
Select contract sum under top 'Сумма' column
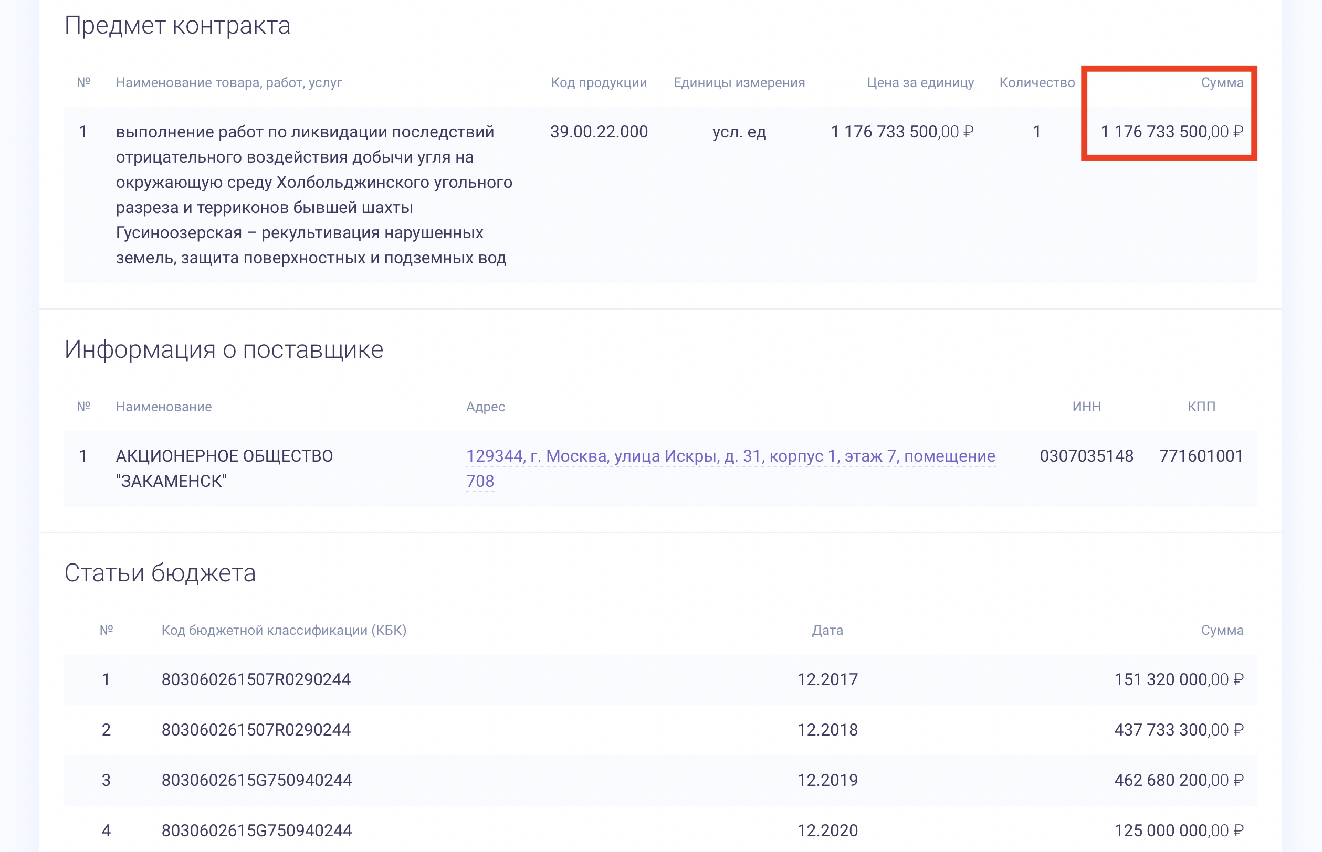1172,132
